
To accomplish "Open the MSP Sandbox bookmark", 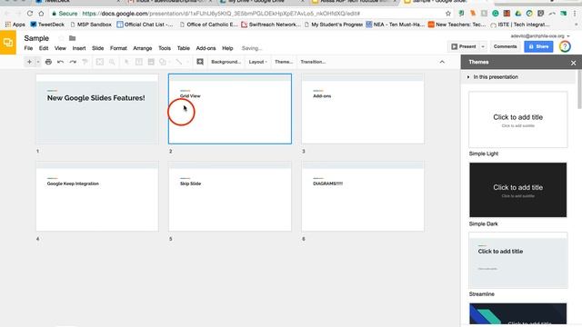I will [91, 25].
